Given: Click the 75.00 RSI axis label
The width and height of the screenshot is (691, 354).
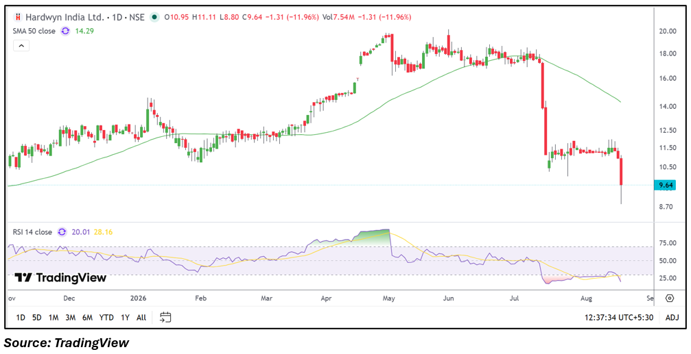Looking at the screenshot, I should [x=668, y=243].
